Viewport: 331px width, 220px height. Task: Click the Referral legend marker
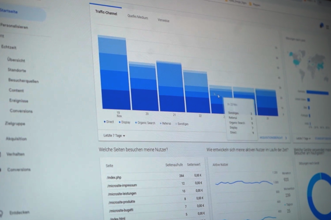click(x=161, y=123)
